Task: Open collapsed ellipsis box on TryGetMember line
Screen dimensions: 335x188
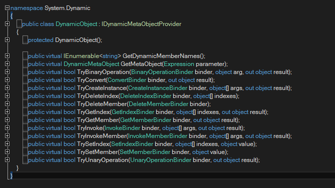Action: click(25, 120)
